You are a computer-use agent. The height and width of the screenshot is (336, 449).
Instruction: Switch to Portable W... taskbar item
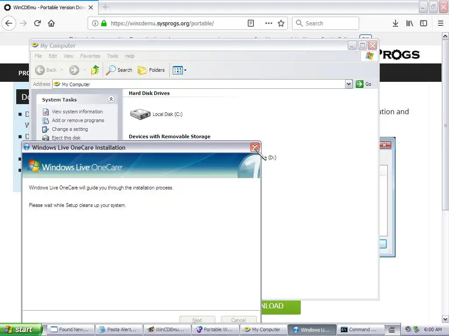215,329
